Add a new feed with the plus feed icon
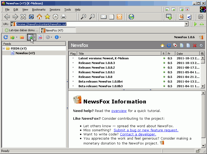Viewport: 207px width, 154px height. 30,37
